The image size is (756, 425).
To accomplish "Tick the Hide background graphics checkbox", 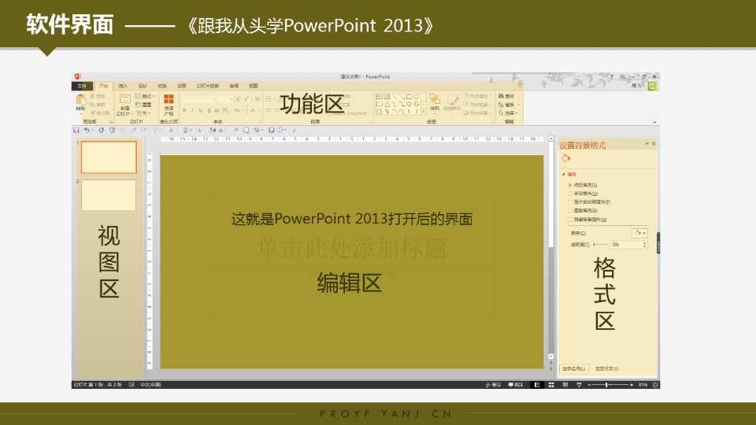I will tap(569, 220).
